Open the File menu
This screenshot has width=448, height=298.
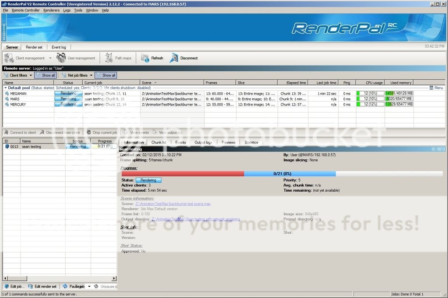point(5,11)
